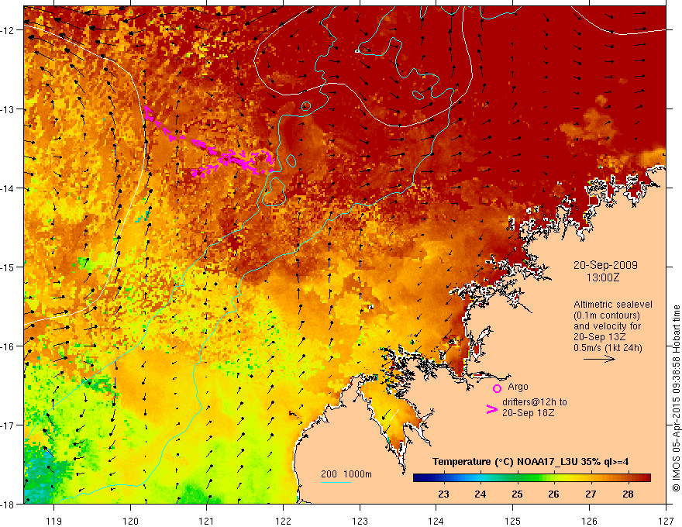This screenshot has width=682, height=527.
Task: Click the longitude axis label 122
Action: 283,521
